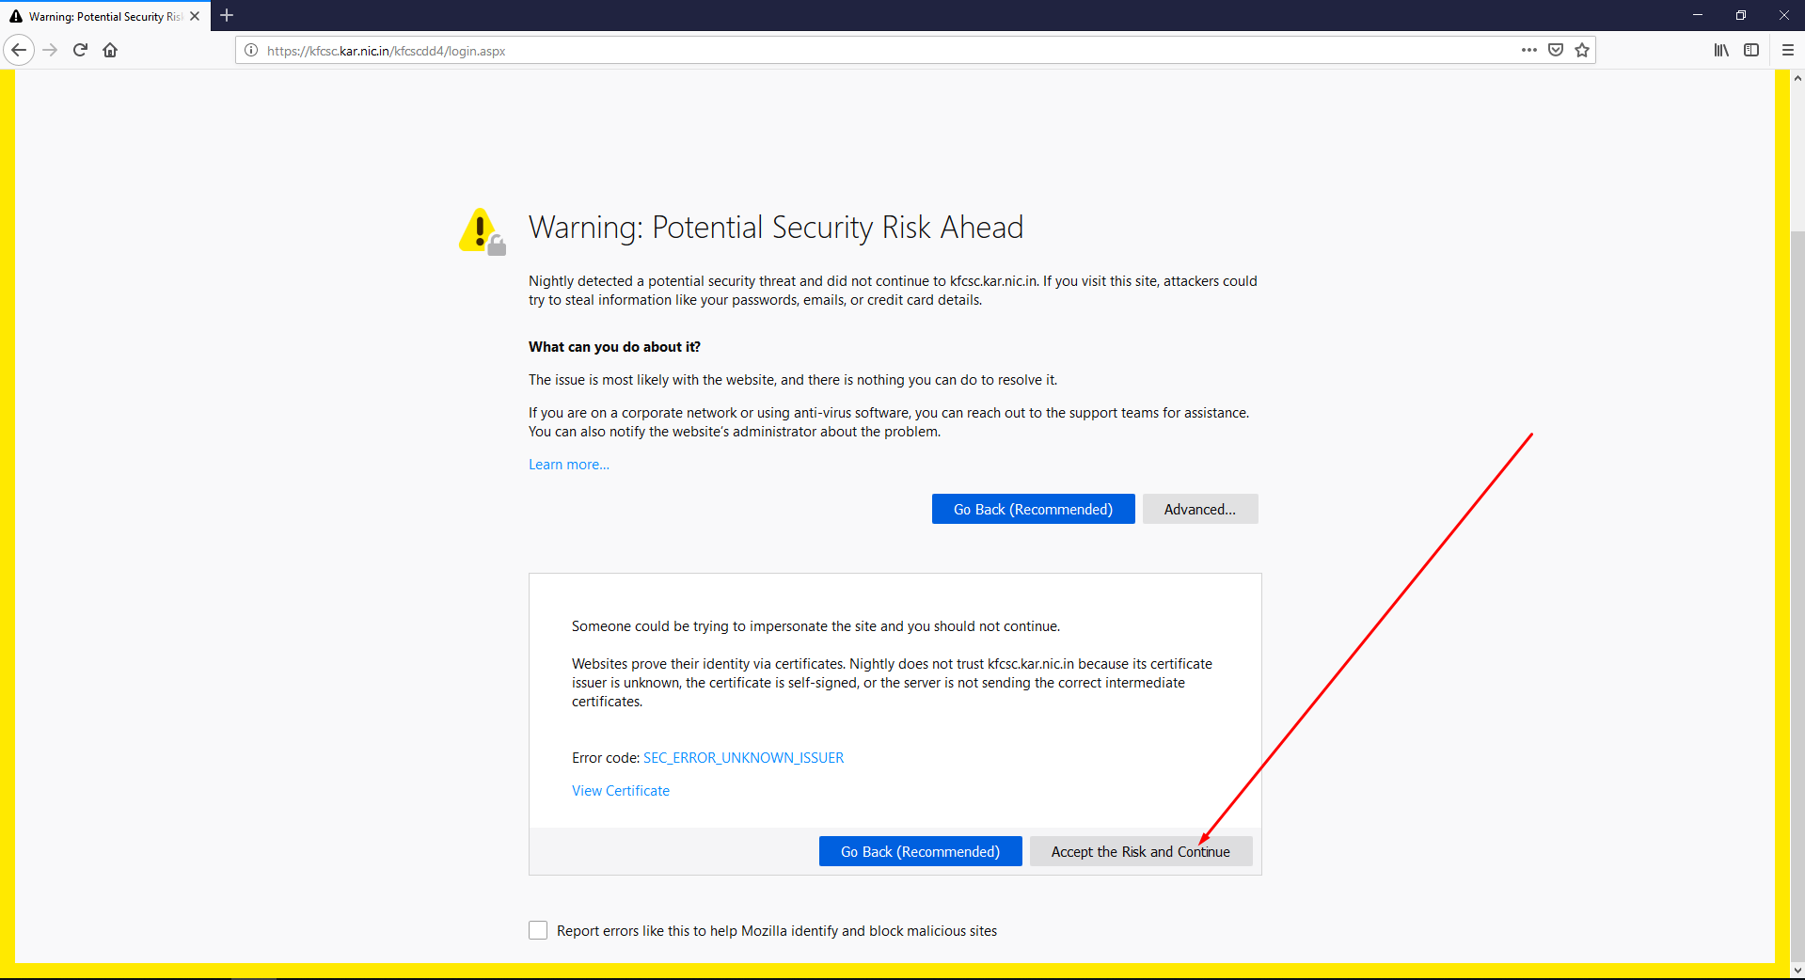
Task: Click the forward navigation arrow
Action: tap(50, 50)
